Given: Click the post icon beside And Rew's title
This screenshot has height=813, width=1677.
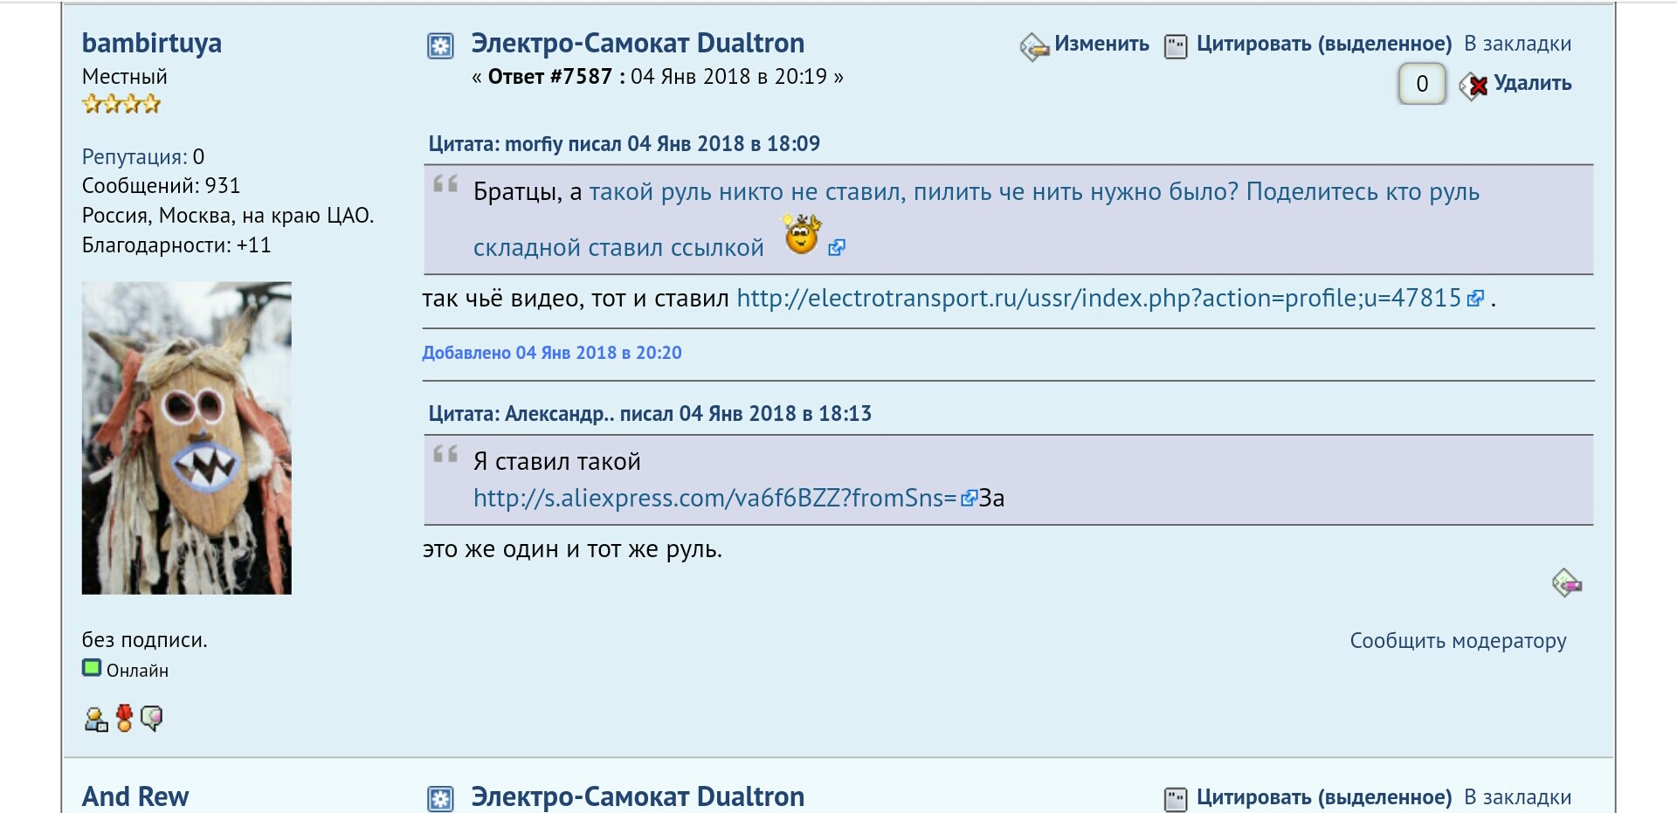Looking at the screenshot, I should [440, 798].
